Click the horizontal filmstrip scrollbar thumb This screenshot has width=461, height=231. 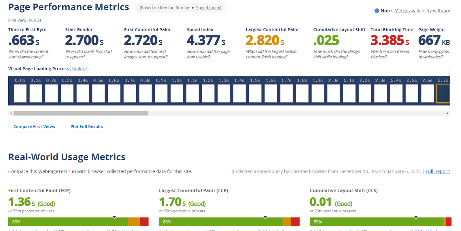click(x=81, y=113)
